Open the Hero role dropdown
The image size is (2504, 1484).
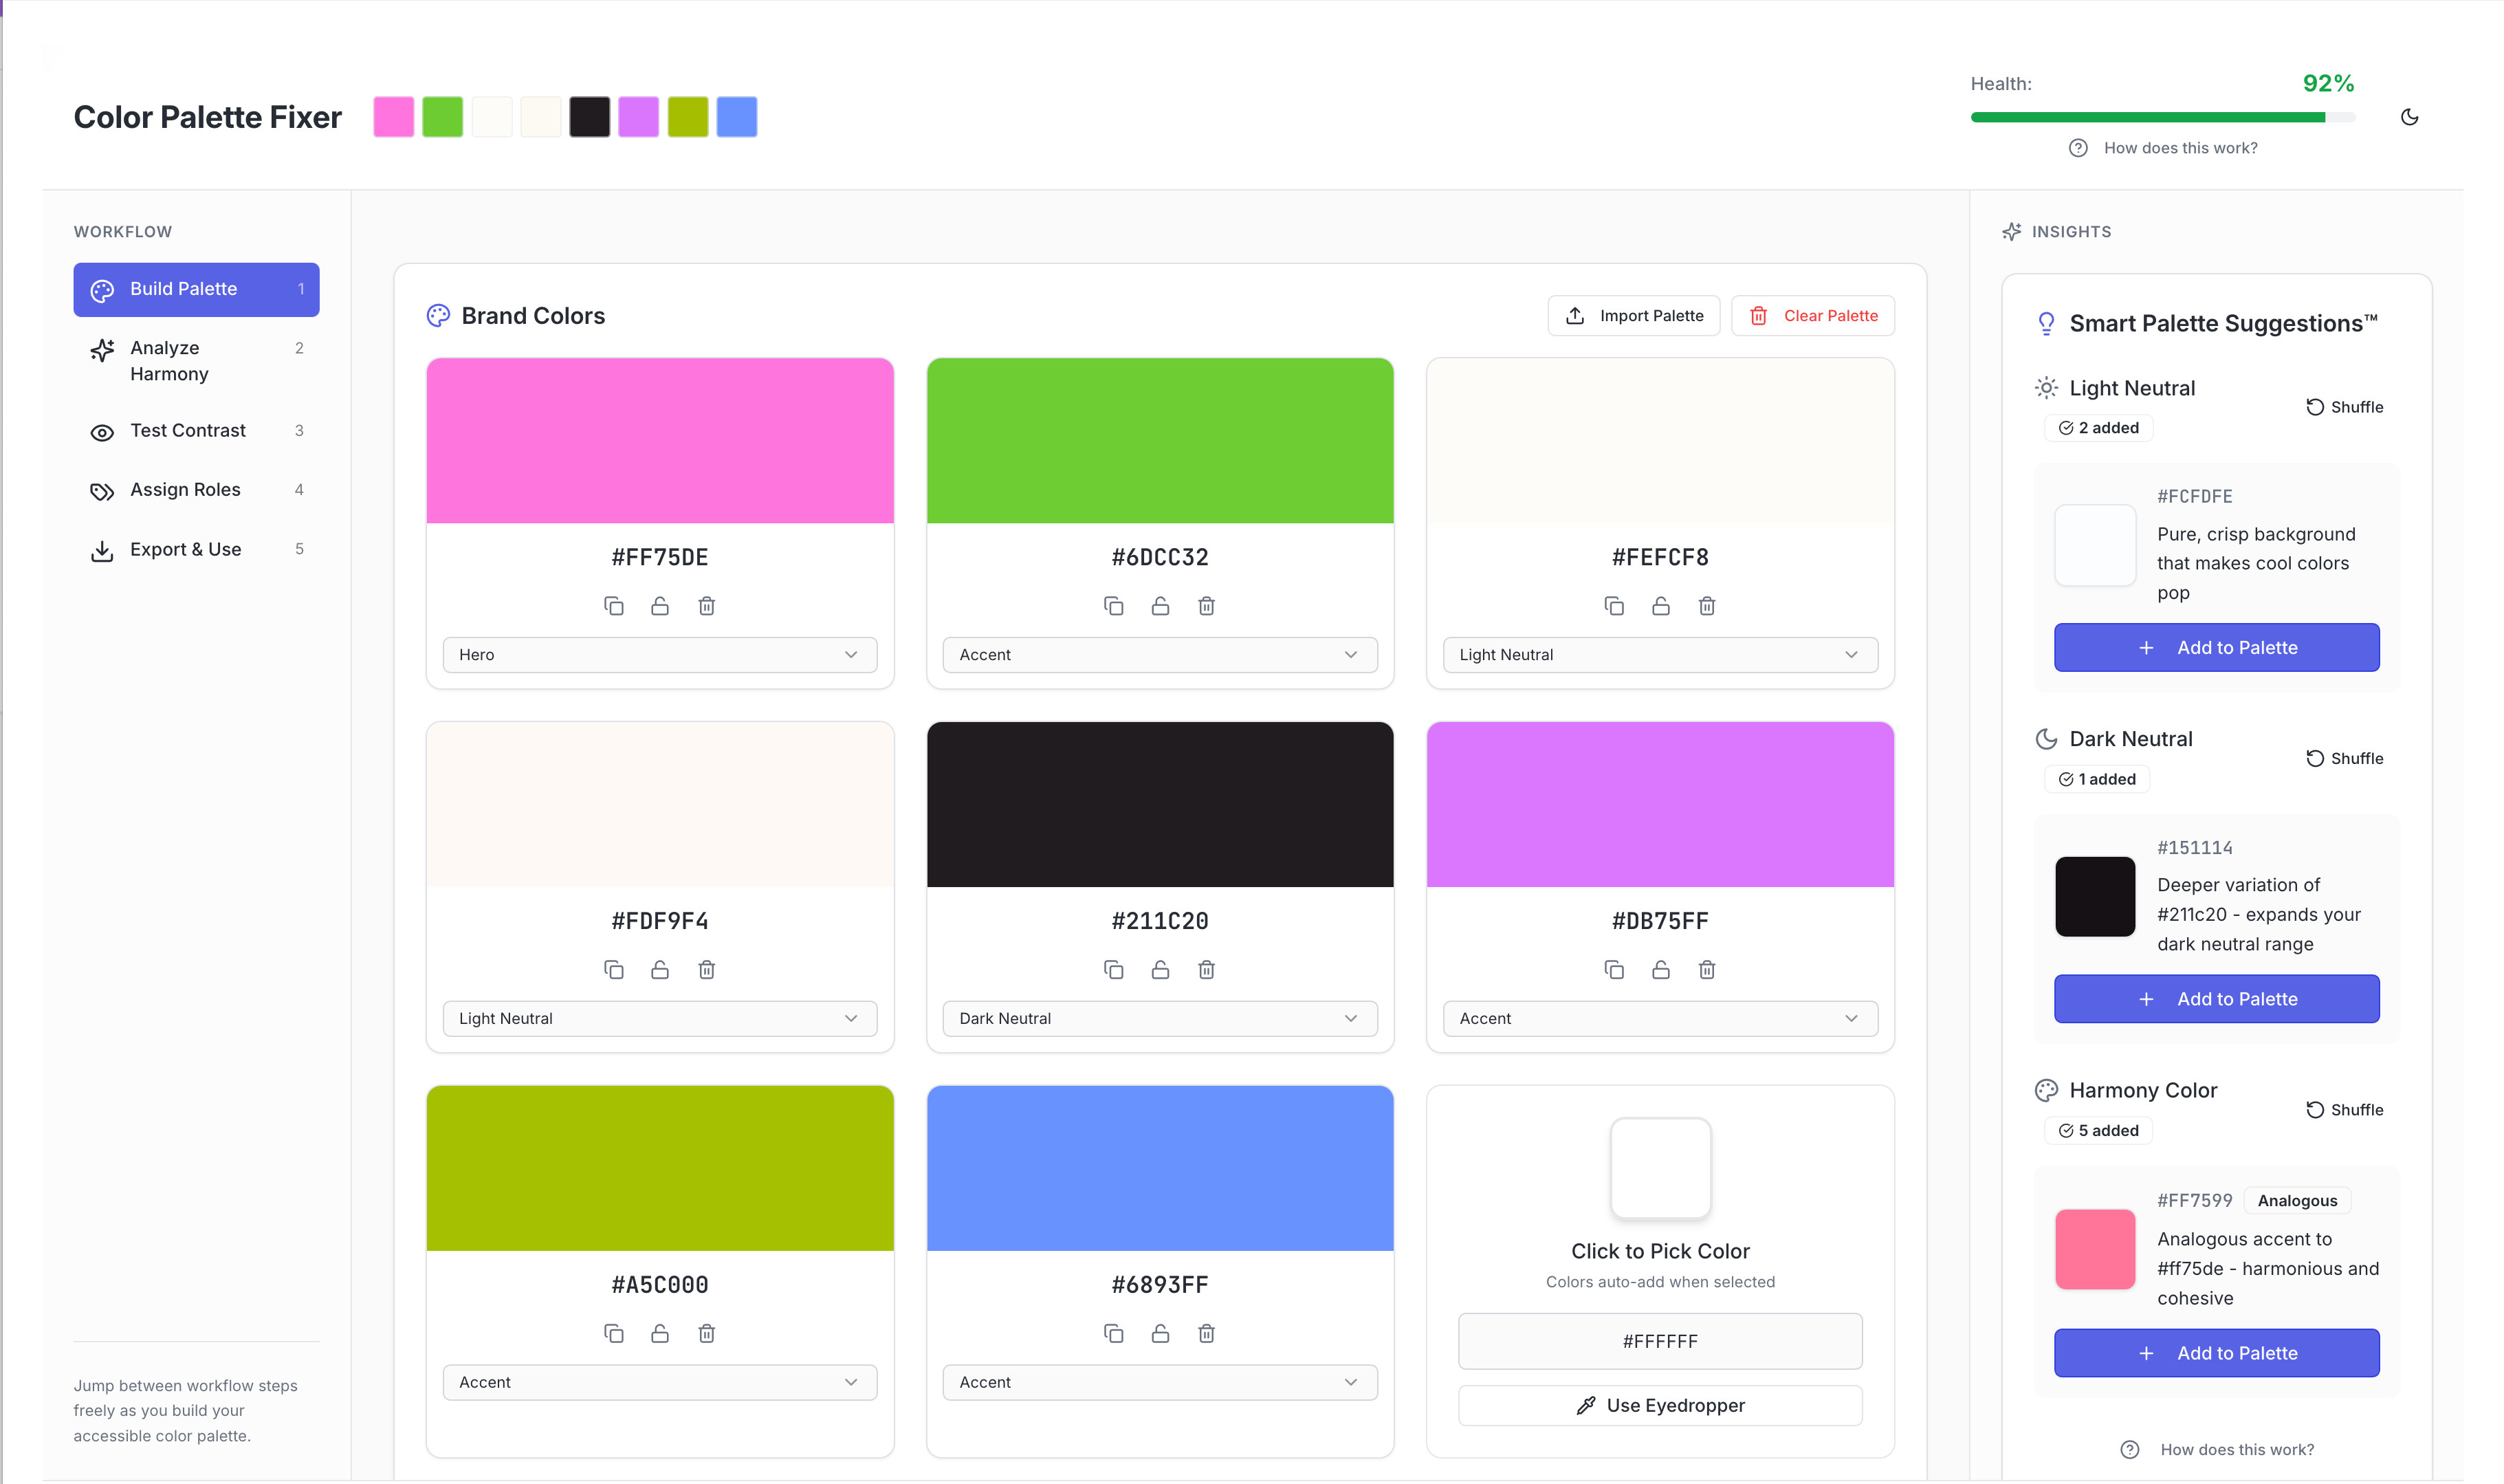(x=660, y=655)
